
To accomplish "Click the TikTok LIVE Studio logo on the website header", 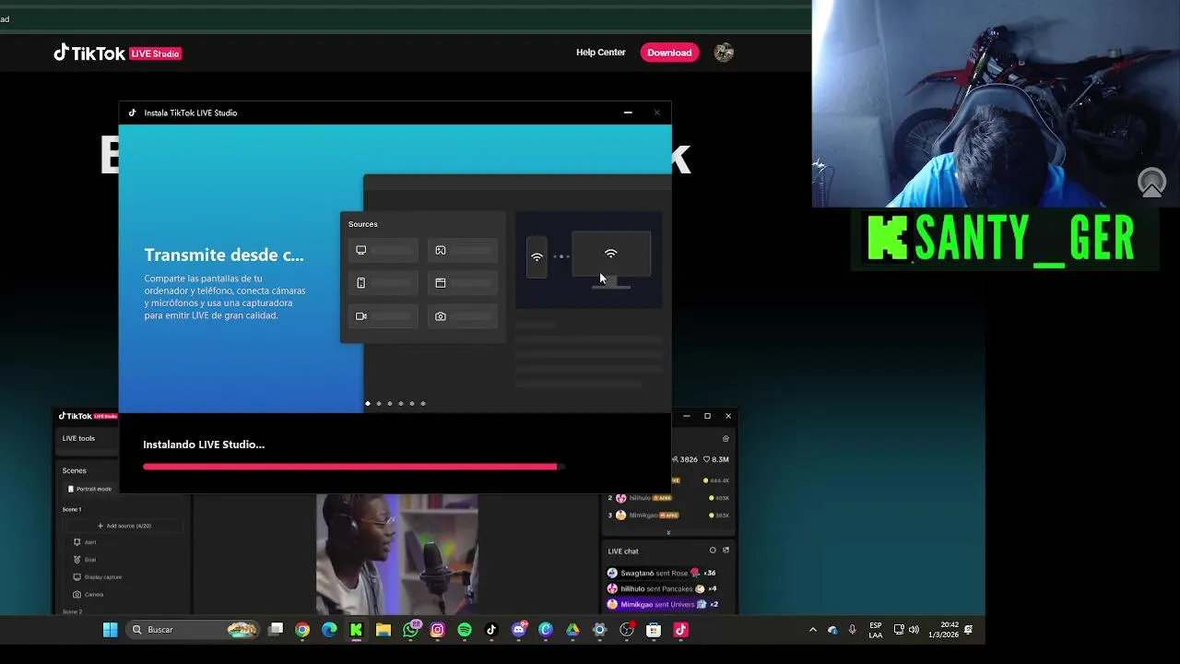I will pyautogui.click(x=117, y=53).
